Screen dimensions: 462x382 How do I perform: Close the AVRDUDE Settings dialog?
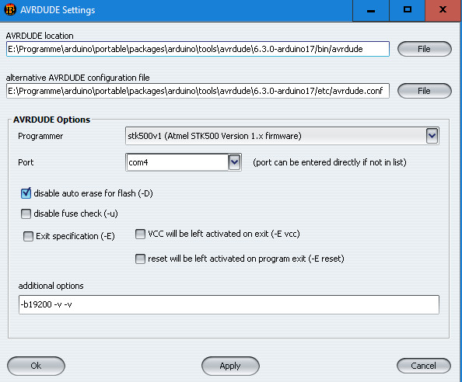[x=443, y=10]
